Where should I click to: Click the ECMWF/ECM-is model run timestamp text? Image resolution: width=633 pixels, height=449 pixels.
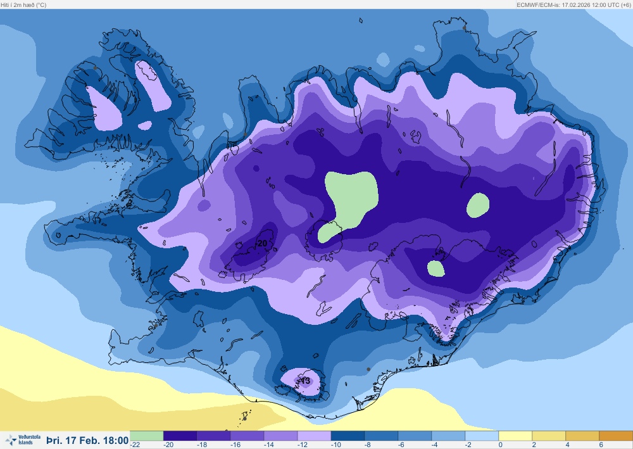(573, 5)
